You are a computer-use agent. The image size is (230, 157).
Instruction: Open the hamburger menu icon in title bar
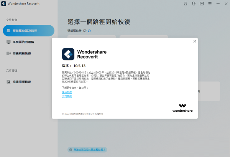click(x=210, y=4)
